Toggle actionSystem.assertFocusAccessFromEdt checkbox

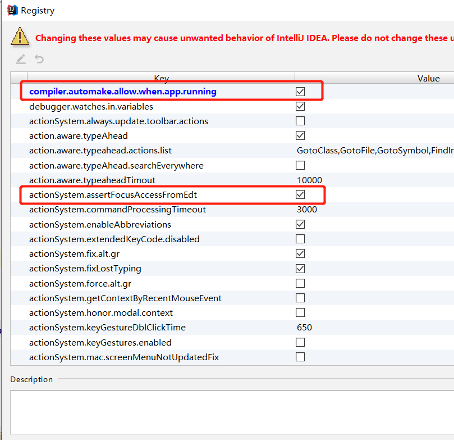300,195
